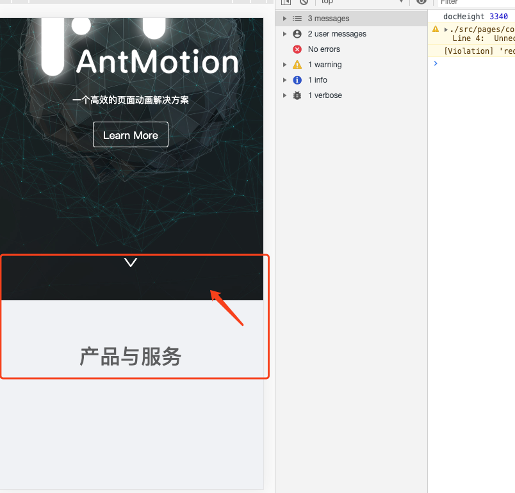Collapse the 2 user messages group
This screenshot has height=493, width=515.
click(x=285, y=34)
